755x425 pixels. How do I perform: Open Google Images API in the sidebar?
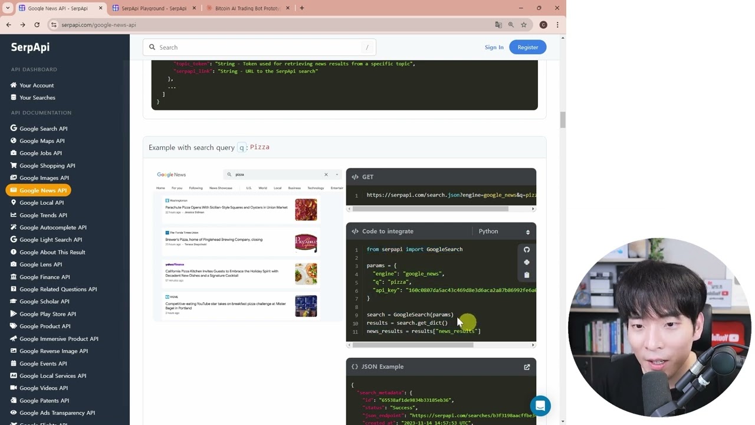click(44, 178)
